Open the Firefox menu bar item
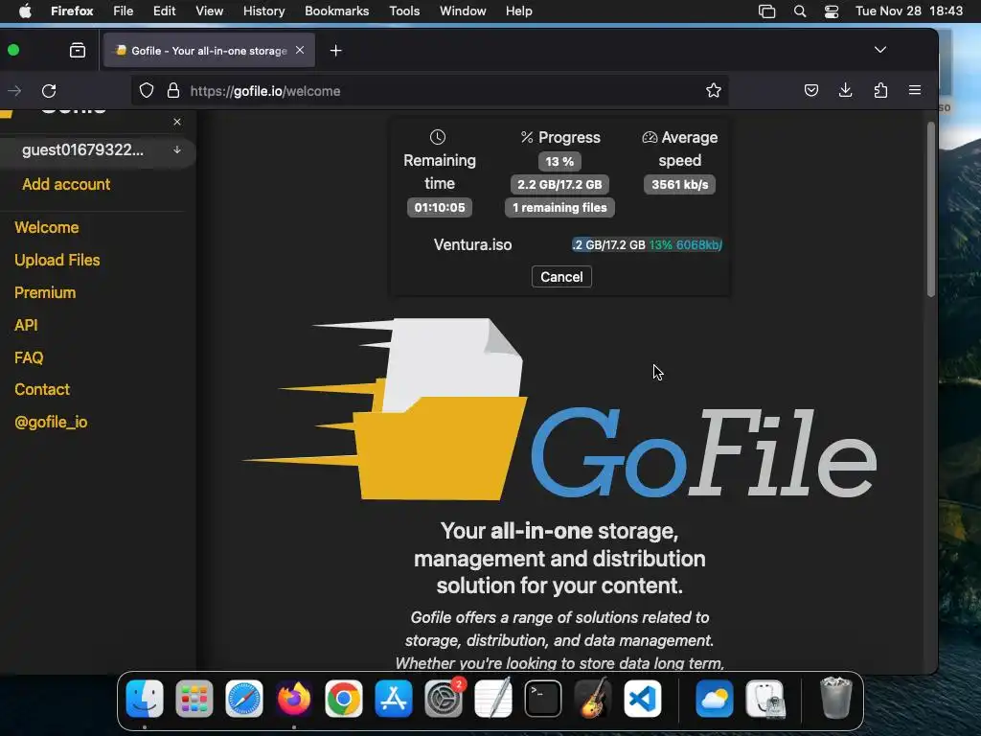 click(72, 11)
